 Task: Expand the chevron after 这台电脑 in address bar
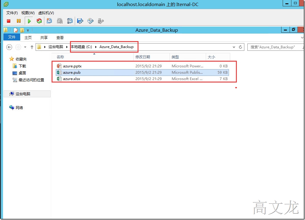click(67, 47)
